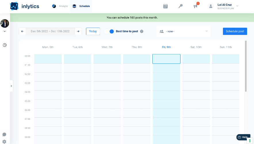
Task: Toggle the Best time to post switch
Action: [109, 31]
